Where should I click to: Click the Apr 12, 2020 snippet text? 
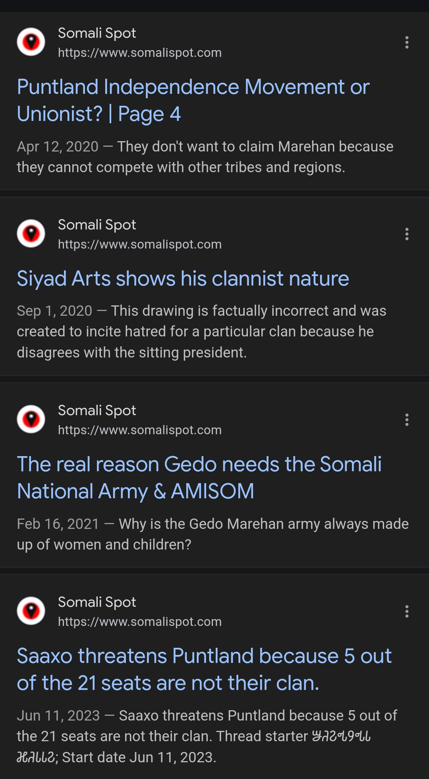tap(205, 157)
